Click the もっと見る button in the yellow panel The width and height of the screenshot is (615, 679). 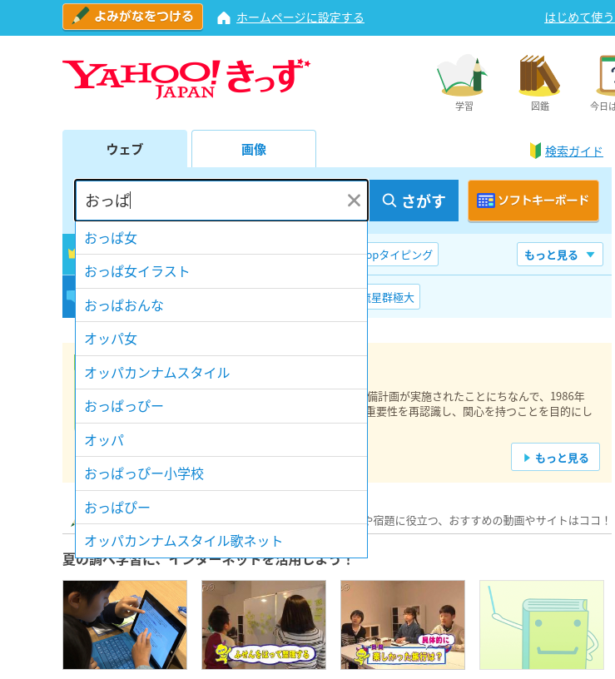coord(555,457)
